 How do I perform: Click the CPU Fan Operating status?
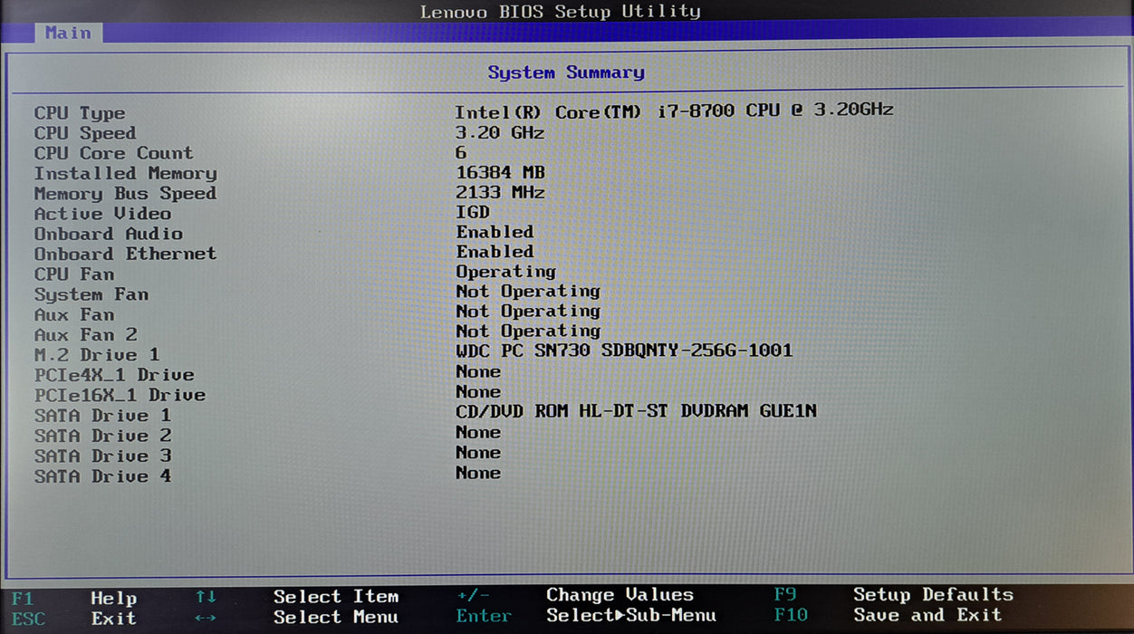pyautogui.click(x=505, y=272)
